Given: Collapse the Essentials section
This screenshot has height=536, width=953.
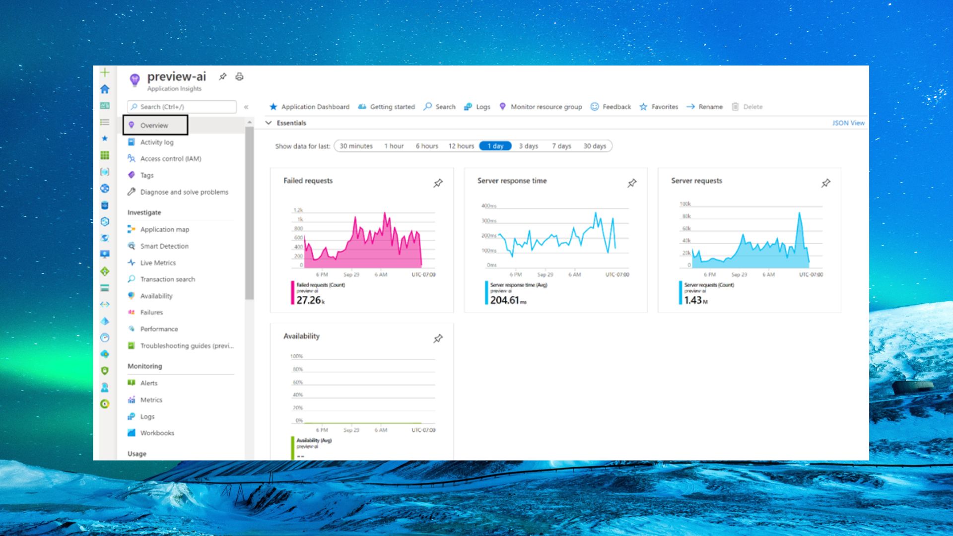Looking at the screenshot, I should pos(269,123).
